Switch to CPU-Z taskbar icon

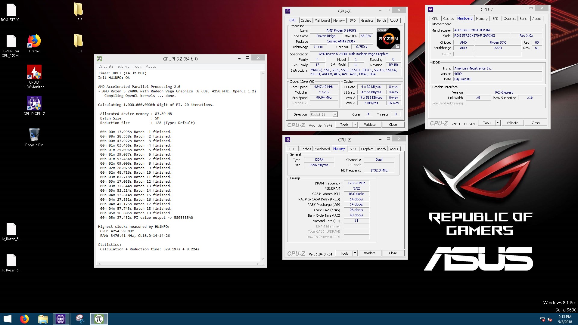coord(61,319)
